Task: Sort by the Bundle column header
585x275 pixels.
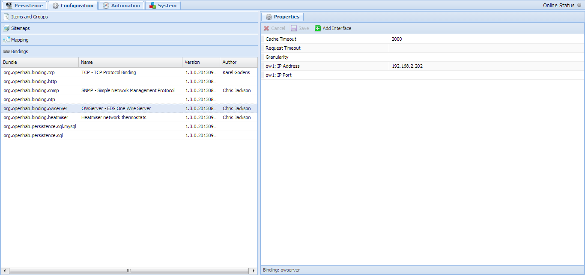Action: click(40, 62)
